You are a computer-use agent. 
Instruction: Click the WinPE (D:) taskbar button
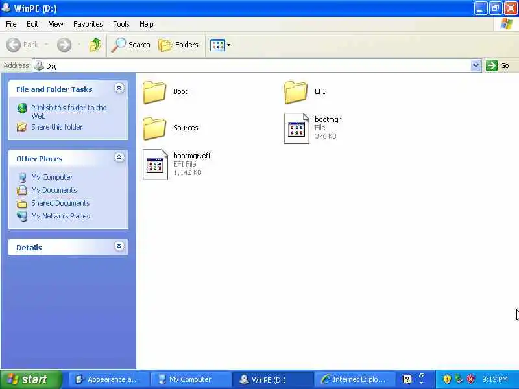pos(272,379)
